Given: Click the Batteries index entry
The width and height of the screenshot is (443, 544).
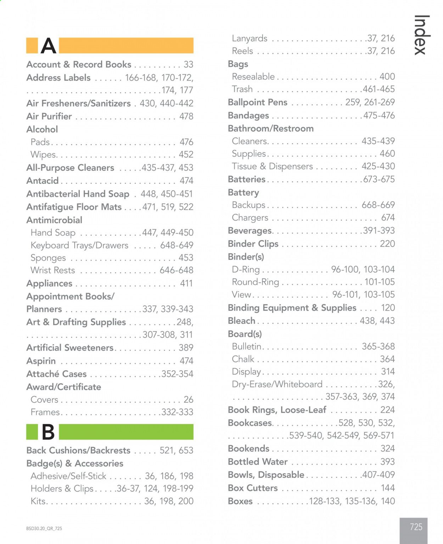Looking at the screenshot, I should (x=311, y=179).
